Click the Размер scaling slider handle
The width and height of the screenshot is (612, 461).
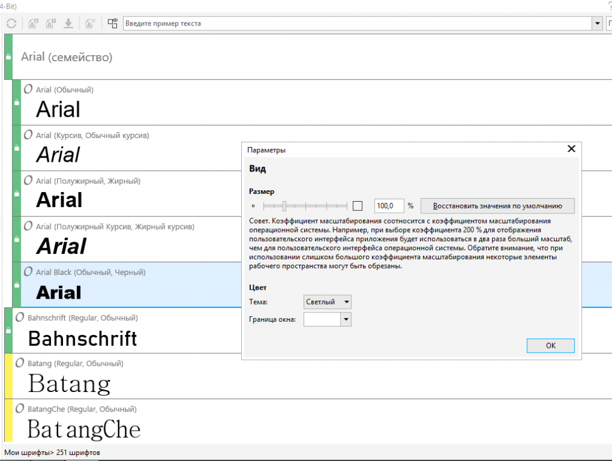click(x=285, y=206)
